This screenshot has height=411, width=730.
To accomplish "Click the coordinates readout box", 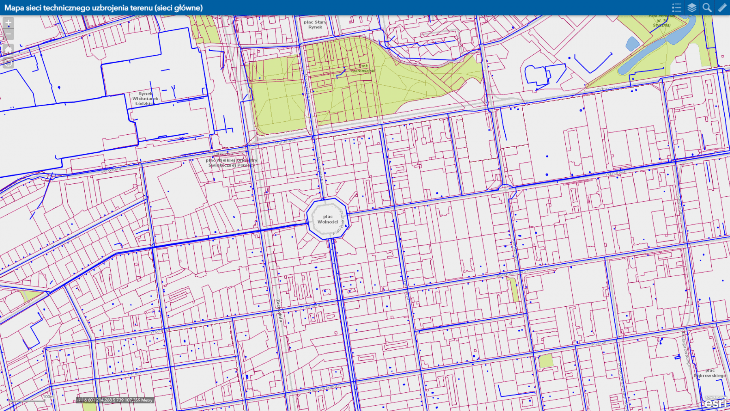I will [x=115, y=400].
